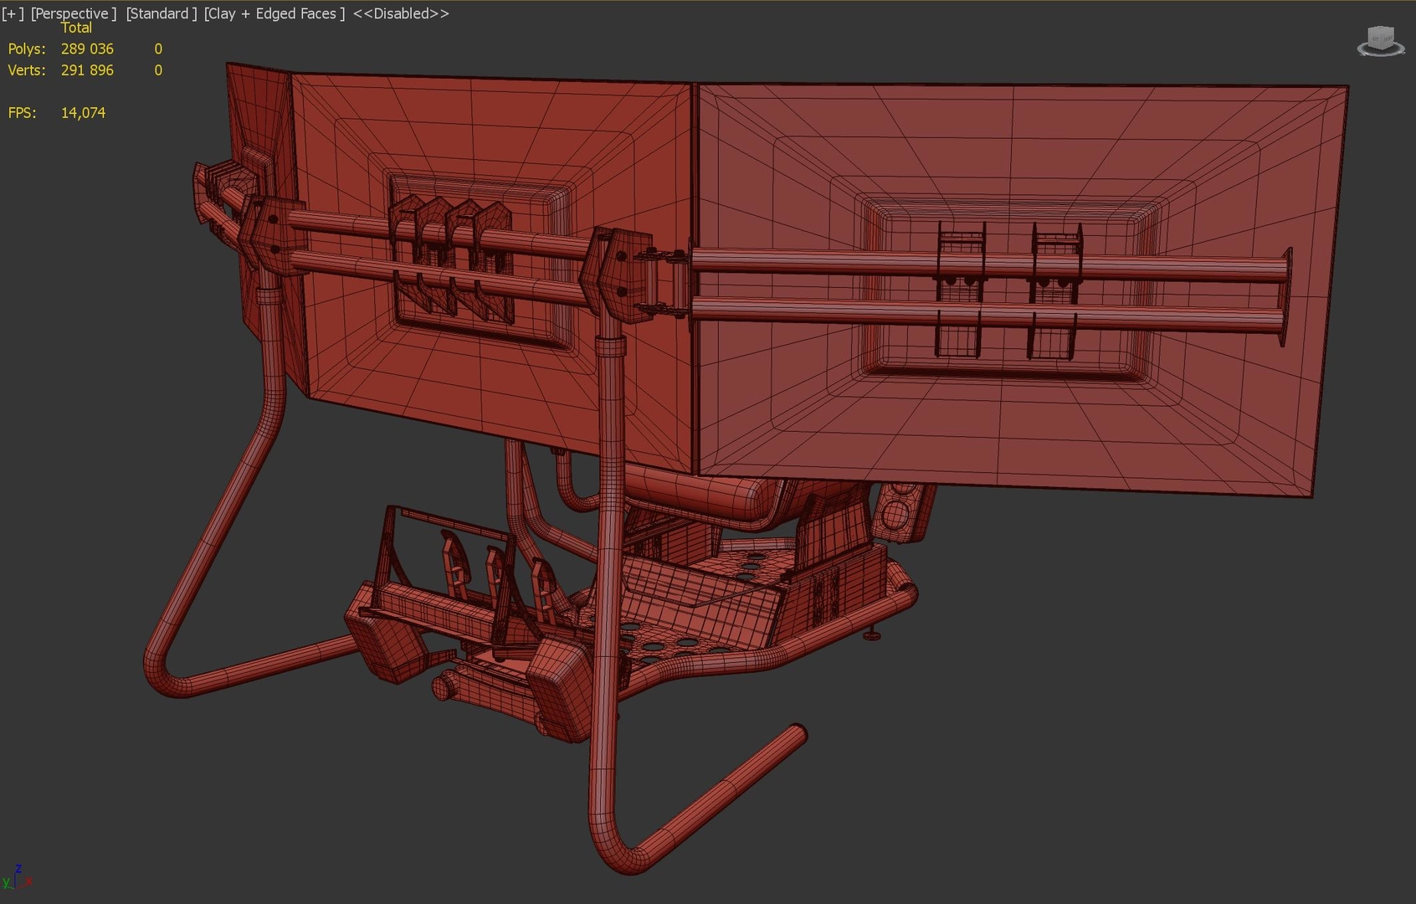Image resolution: width=1416 pixels, height=904 pixels.
Task: Click the Polys count in the statistics readout
Action: tap(85, 49)
